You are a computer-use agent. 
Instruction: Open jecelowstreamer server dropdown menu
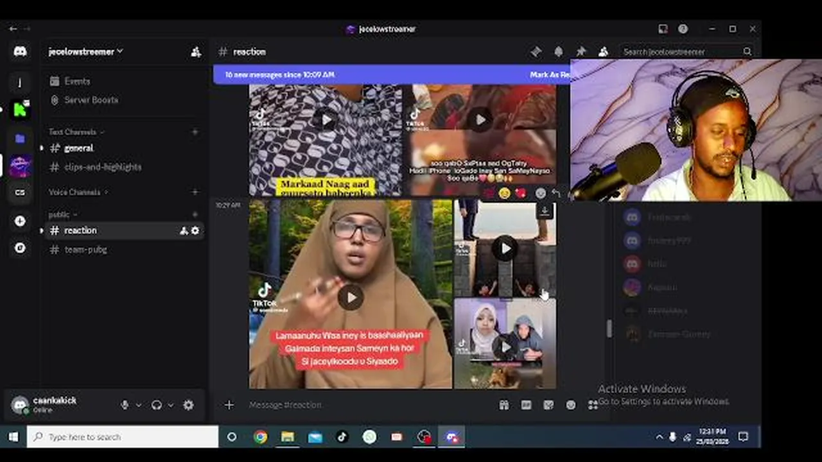[85, 52]
